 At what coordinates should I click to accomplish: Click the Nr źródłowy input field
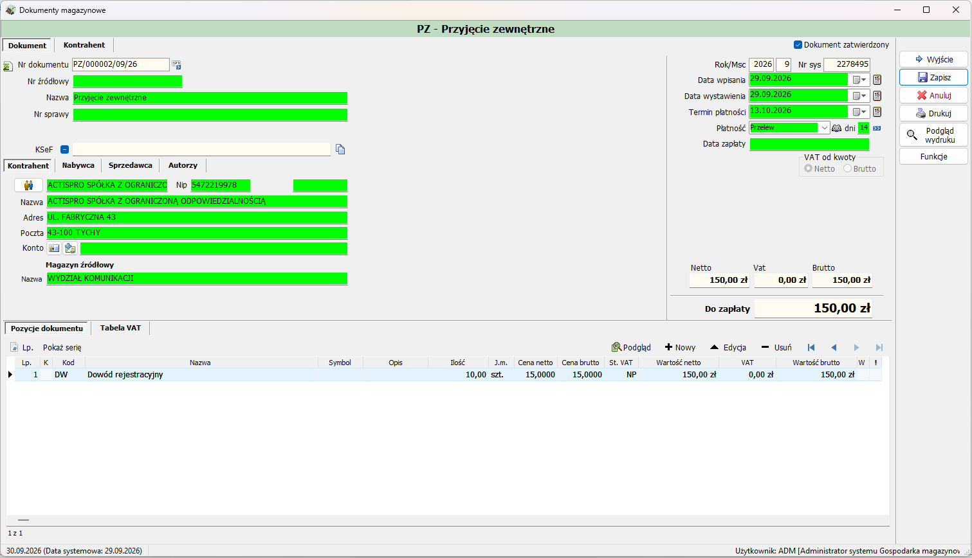tap(127, 81)
